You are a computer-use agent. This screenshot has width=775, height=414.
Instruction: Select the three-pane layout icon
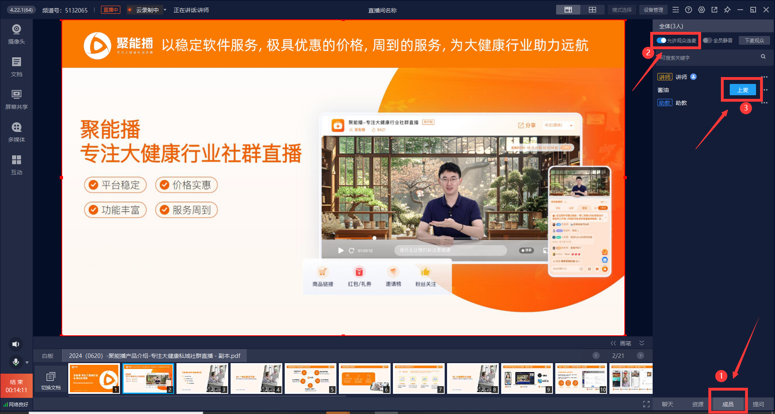click(x=568, y=10)
